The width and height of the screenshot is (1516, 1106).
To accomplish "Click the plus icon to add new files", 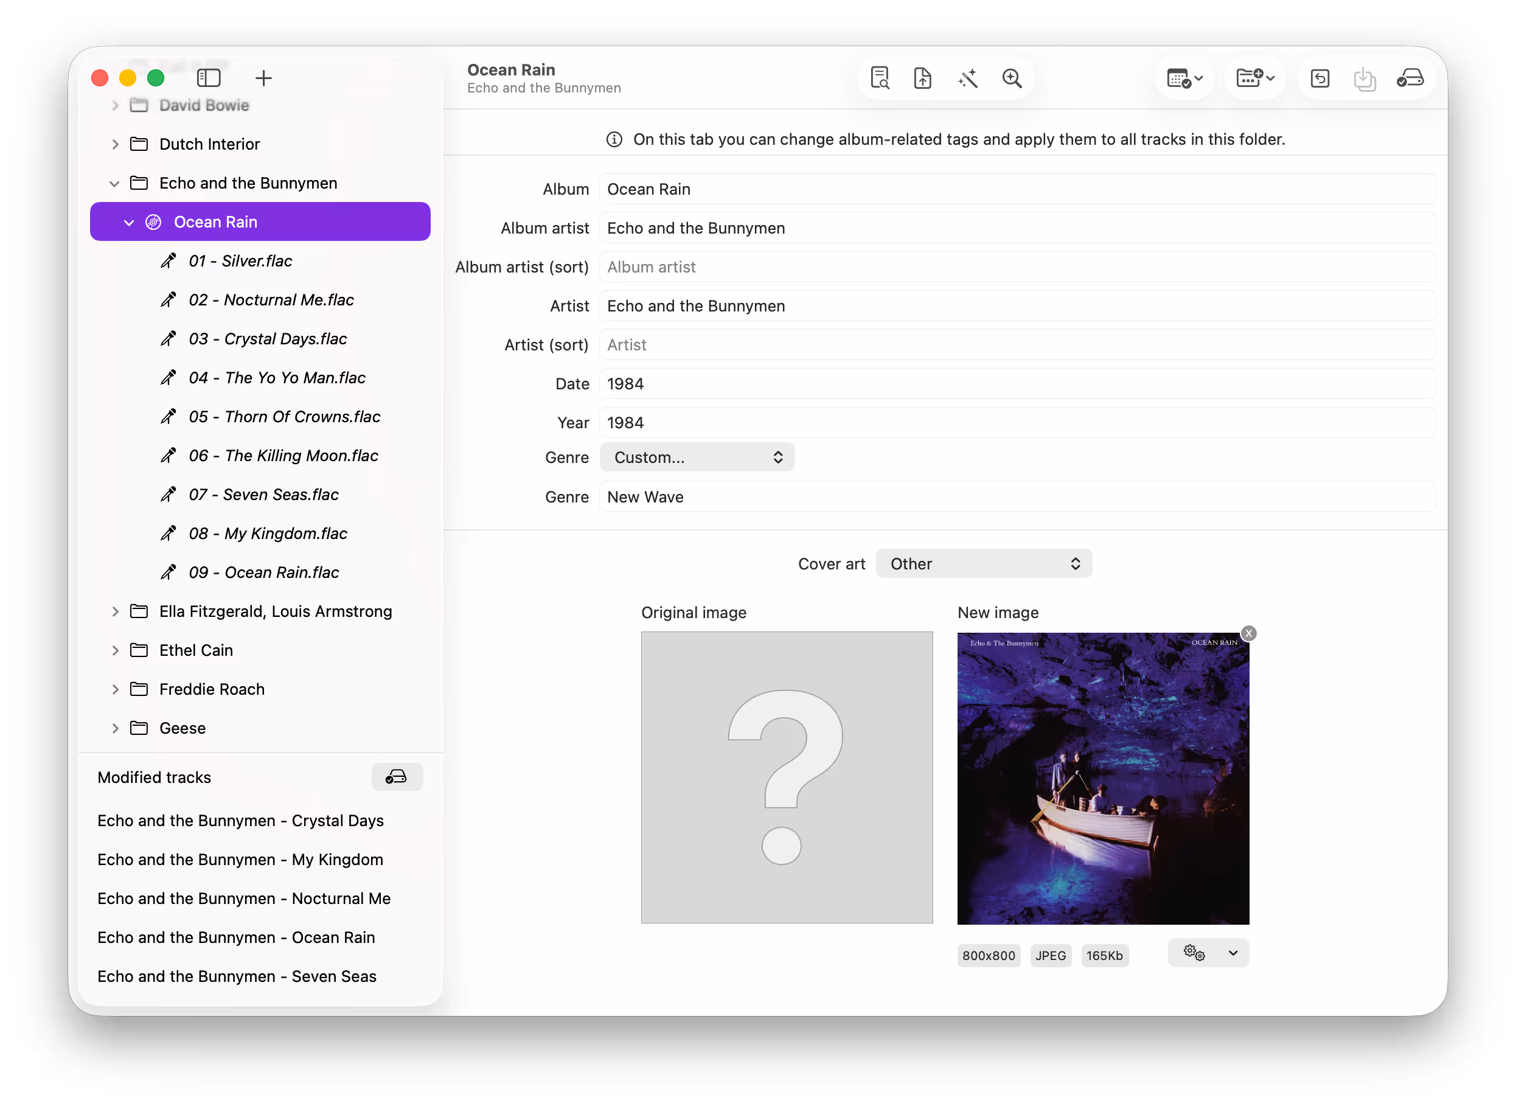I will click(263, 78).
